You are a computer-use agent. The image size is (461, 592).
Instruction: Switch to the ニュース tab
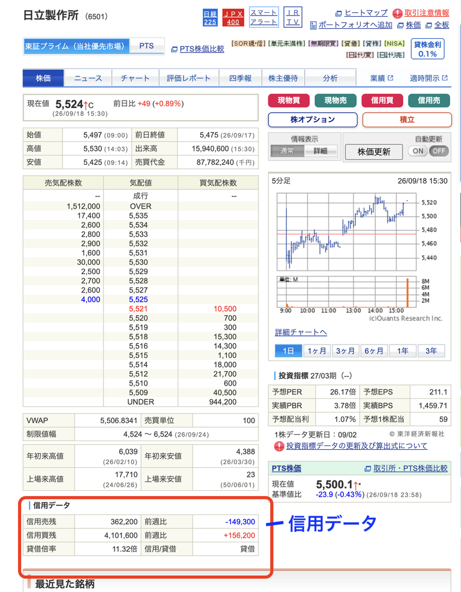[x=88, y=78]
